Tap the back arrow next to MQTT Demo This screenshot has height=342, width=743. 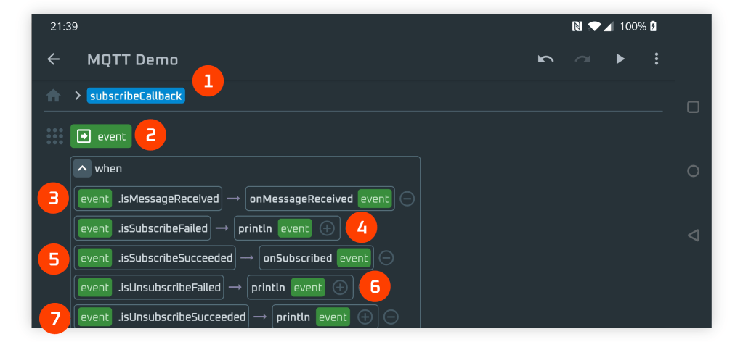click(x=53, y=59)
